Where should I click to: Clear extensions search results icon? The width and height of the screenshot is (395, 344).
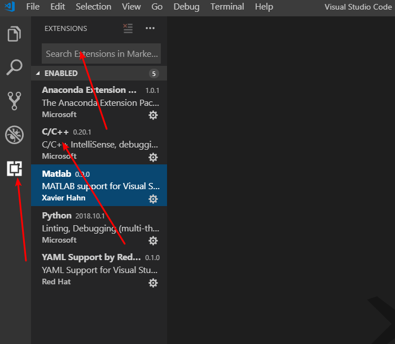click(x=128, y=28)
